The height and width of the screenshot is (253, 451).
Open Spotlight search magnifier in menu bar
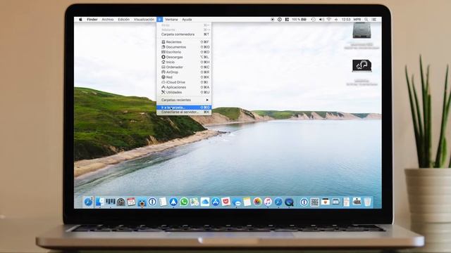coord(366,20)
